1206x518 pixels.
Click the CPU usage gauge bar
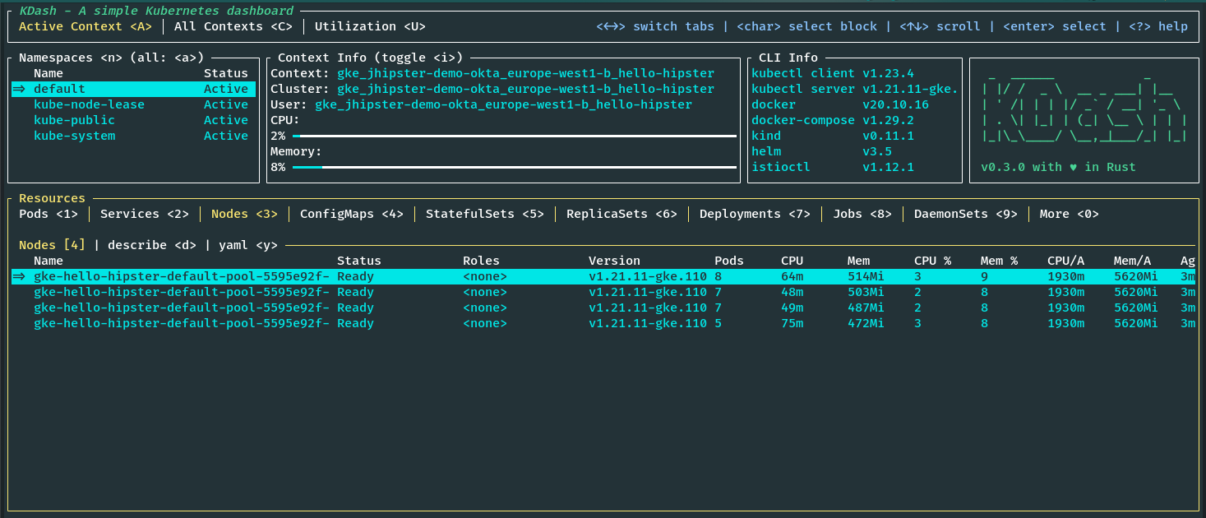[514, 136]
